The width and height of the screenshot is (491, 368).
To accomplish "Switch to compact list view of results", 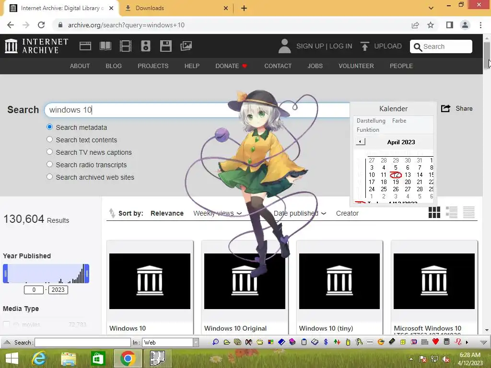I will (x=469, y=212).
